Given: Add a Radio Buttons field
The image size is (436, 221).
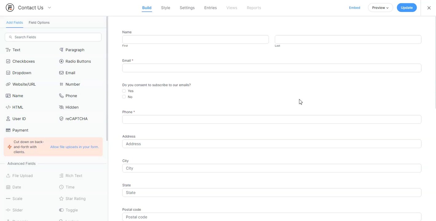Looking at the screenshot, I should click(78, 61).
